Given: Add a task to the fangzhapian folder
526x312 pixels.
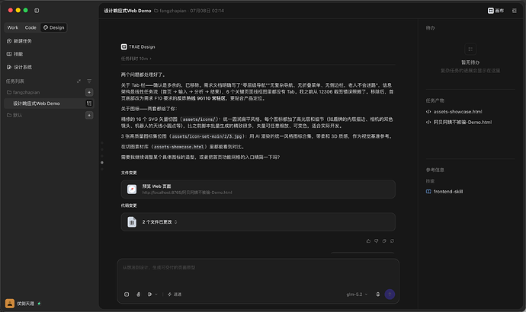Looking at the screenshot, I should [89, 92].
